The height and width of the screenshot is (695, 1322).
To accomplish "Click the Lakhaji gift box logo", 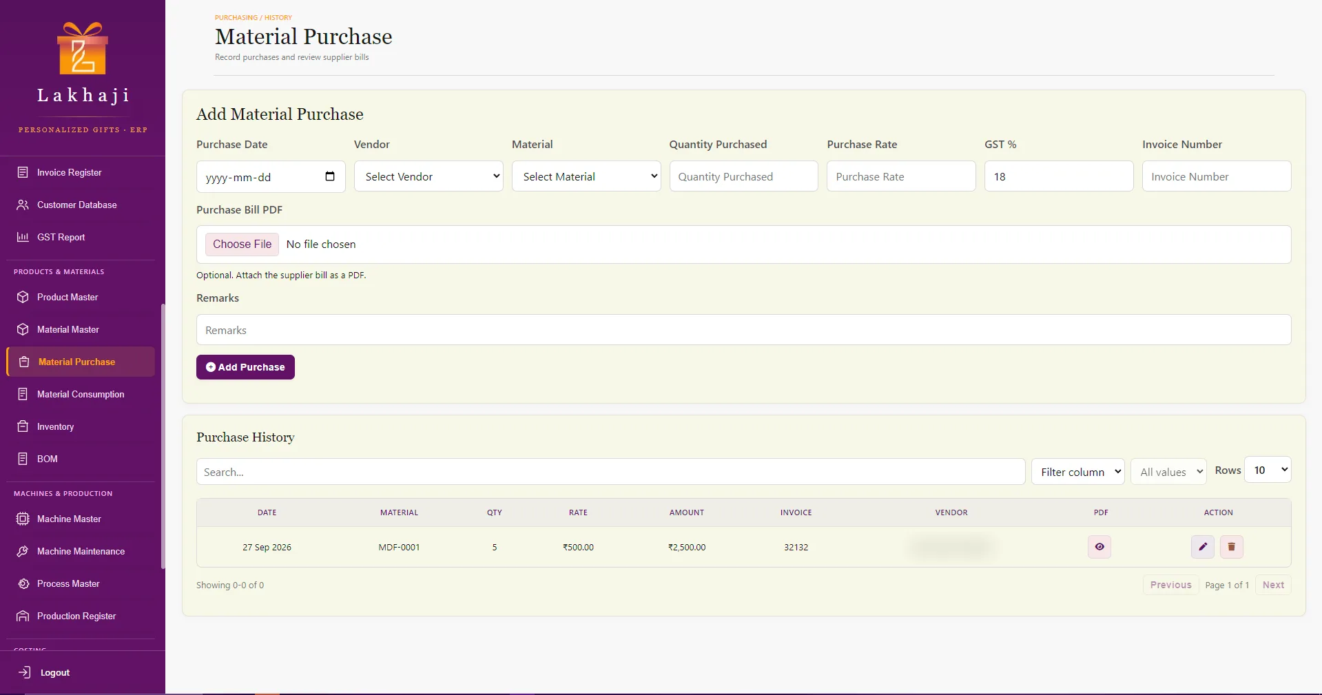I will [x=83, y=48].
